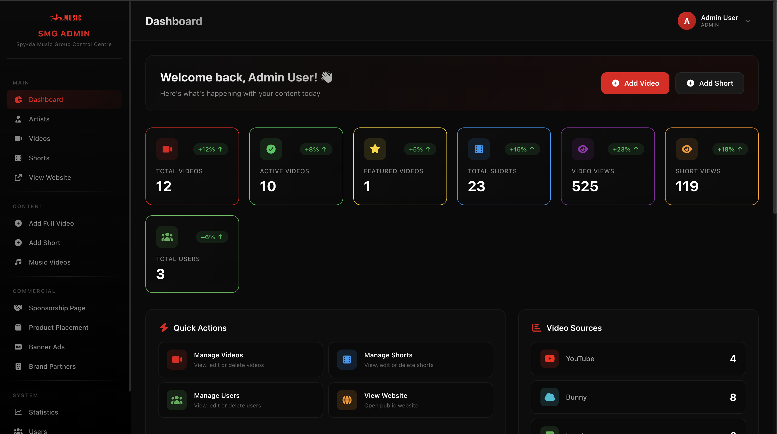Image resolution: width=777 pixels, height=434 pixels.
Task: Open View Website in the sidebar
Action: 64,177
